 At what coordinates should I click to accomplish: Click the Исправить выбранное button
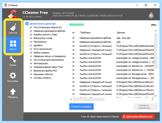click(x=146, y=107)
